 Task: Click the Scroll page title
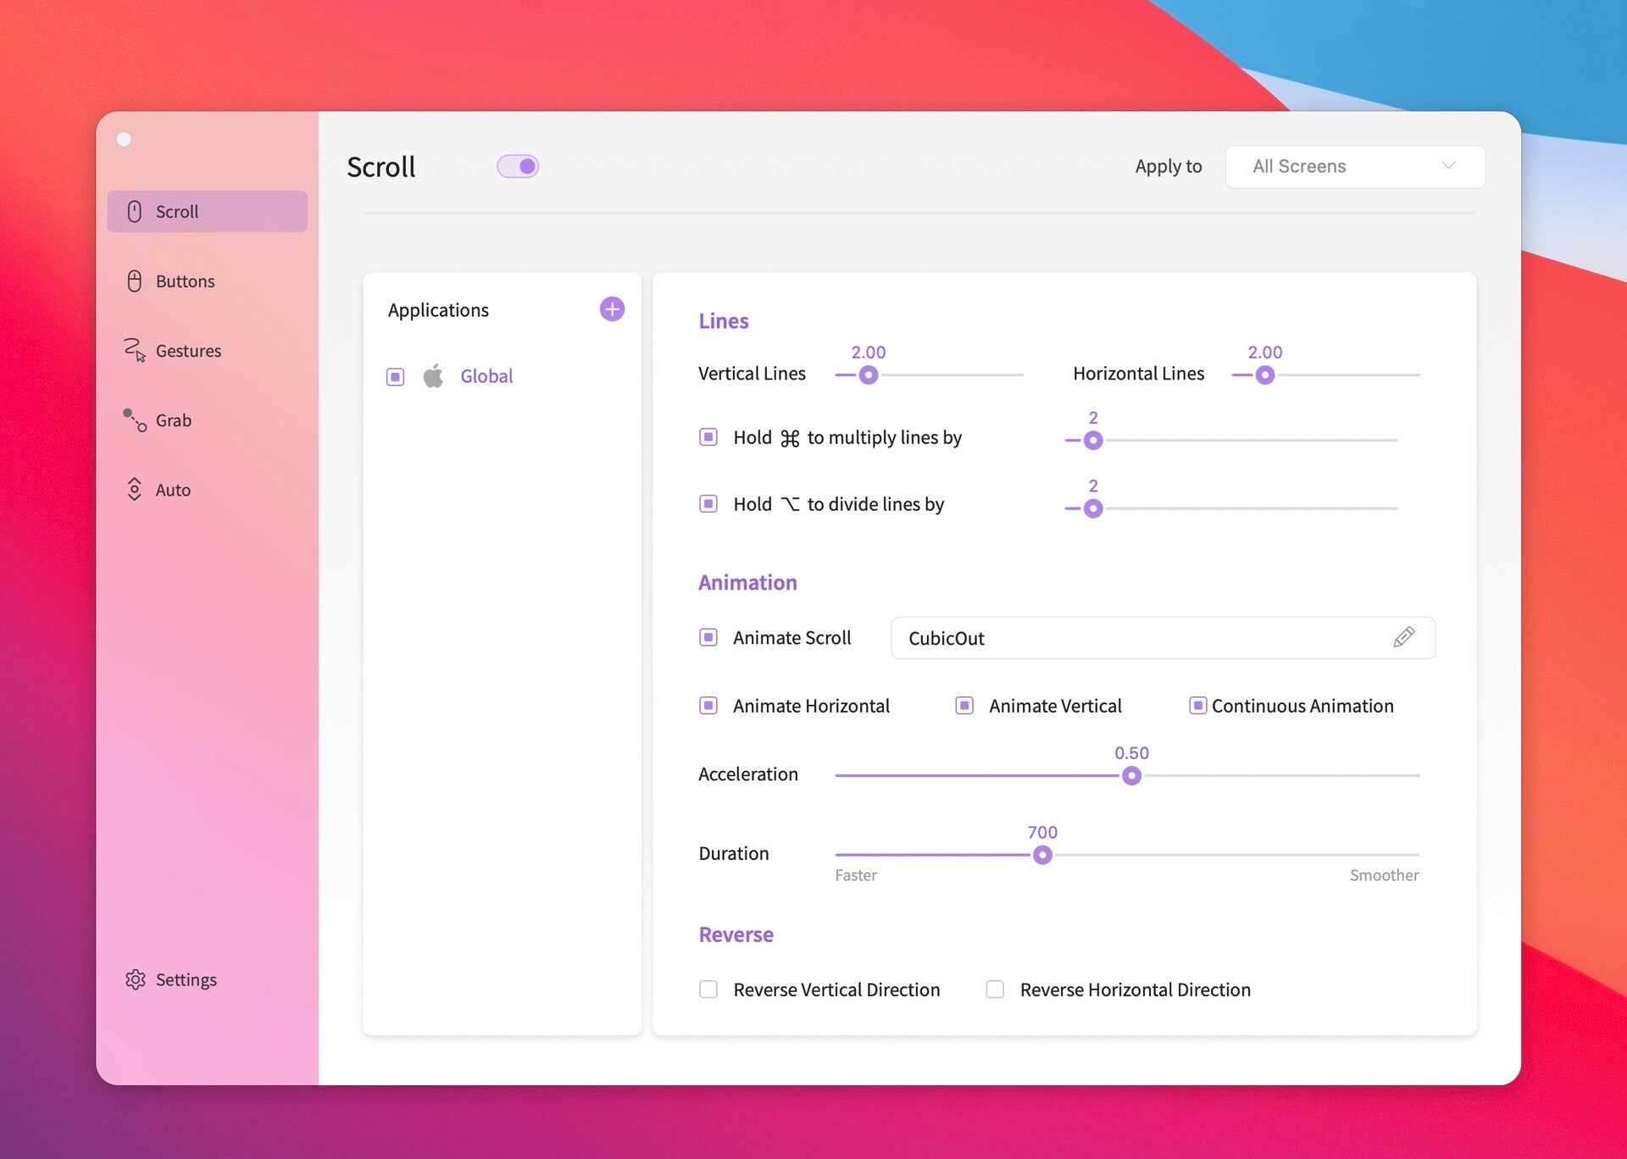(x=381, y=167)
